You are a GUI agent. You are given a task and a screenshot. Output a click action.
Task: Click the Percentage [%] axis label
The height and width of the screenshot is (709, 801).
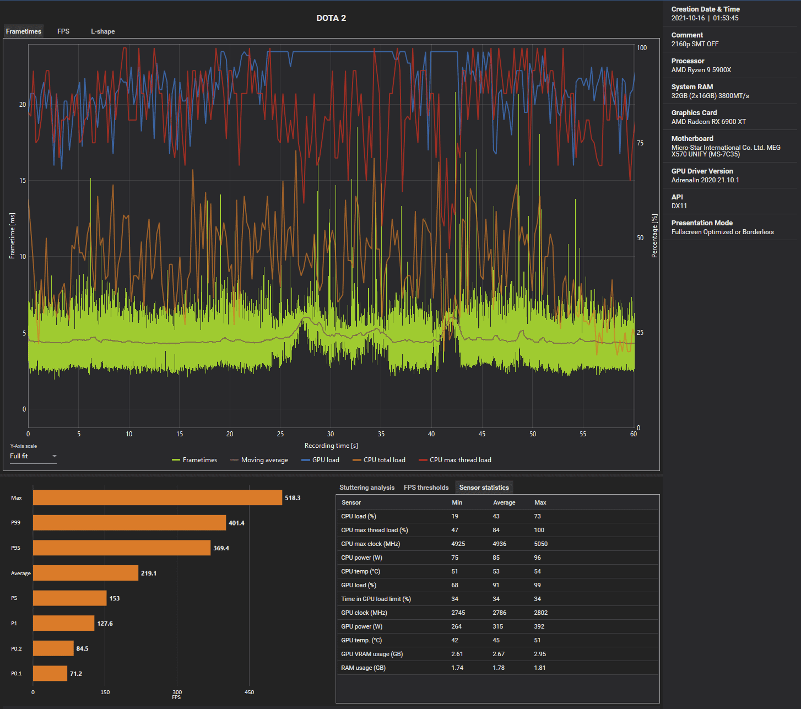click(x=654, y=236)
